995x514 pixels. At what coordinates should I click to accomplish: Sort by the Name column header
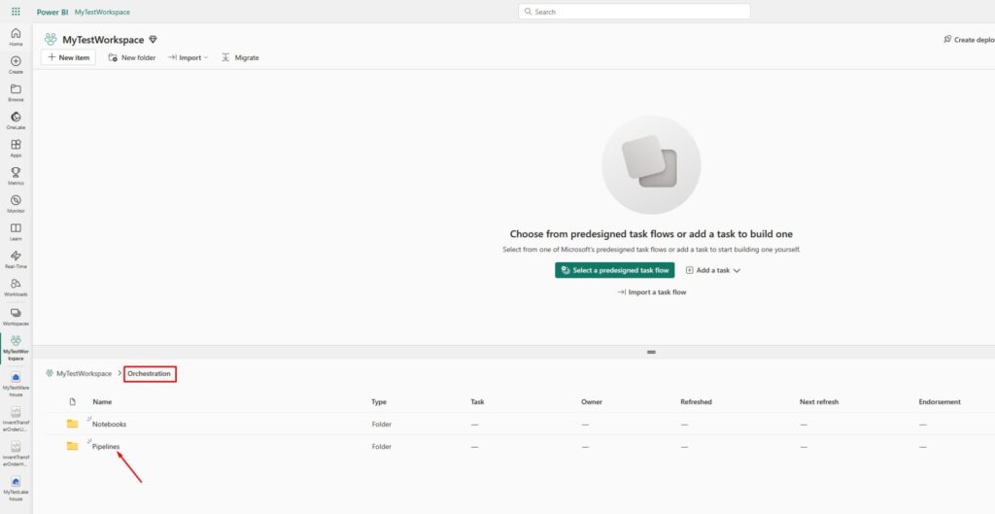[102, 401]
